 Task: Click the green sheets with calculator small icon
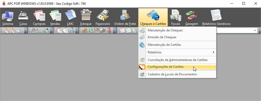(65, 31)
